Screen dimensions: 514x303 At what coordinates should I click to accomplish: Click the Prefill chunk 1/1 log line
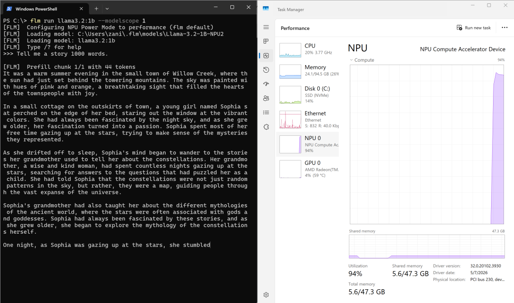click(x=69, y=67)
